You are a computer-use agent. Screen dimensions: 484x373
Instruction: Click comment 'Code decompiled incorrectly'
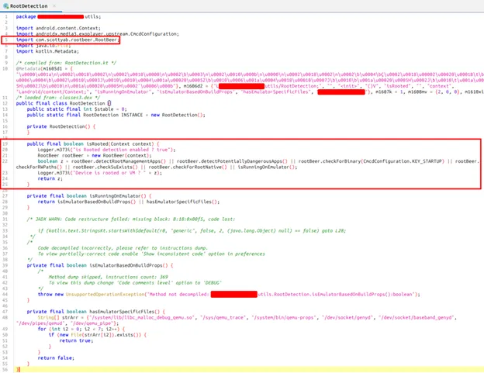123,248
